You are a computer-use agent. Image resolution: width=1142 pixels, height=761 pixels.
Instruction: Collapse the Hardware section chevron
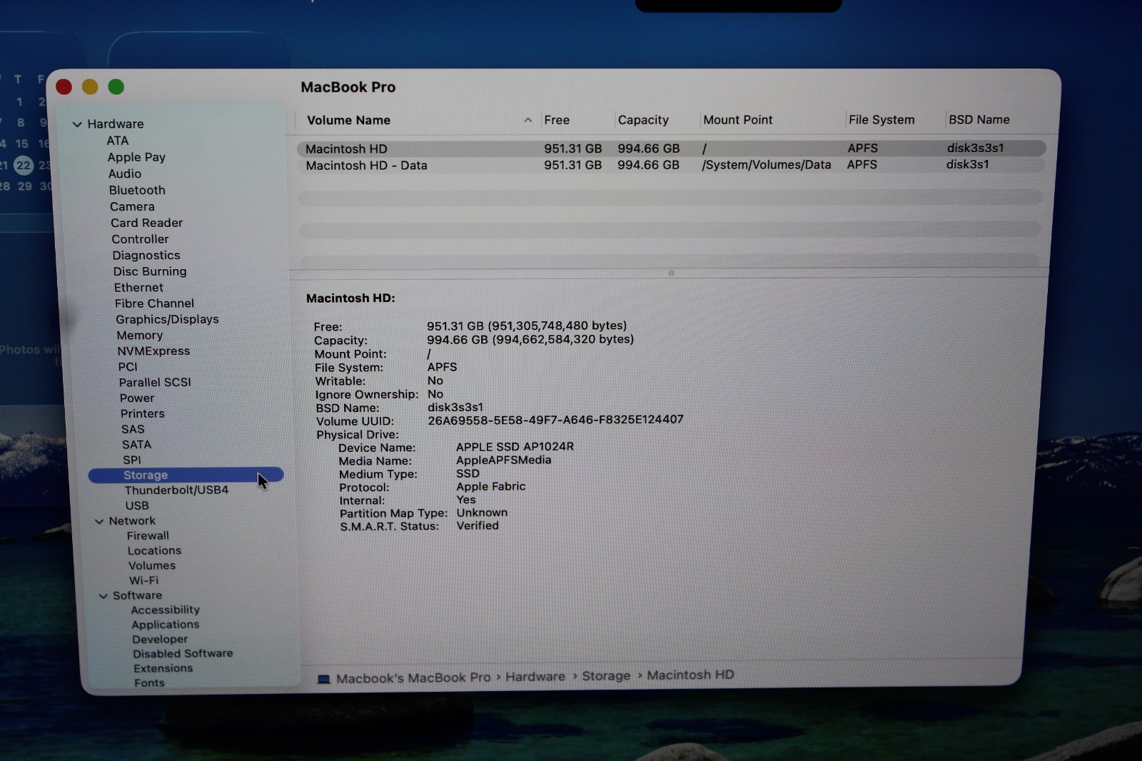77,124
